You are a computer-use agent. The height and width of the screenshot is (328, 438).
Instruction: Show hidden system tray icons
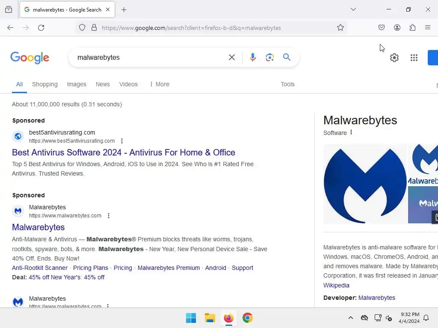click(351, 318)
